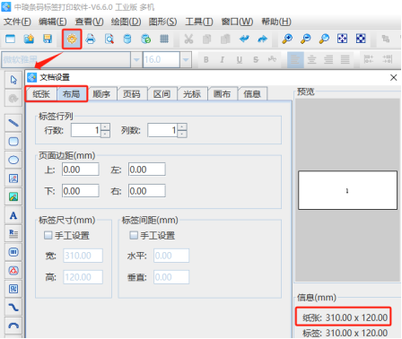Open the 文件(F) menu

[x=17, y=22]
